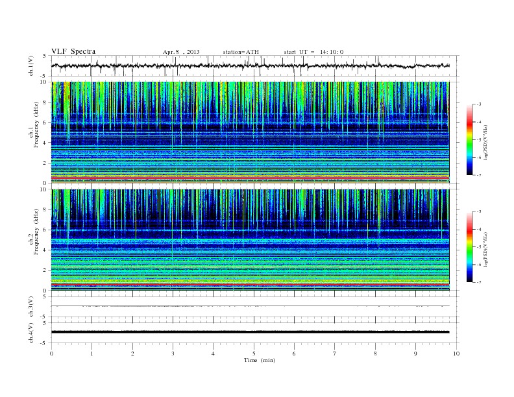Click the 'ch.1(V)' waveform axis label
This screenshot has width=514, height=397.
point(31,66)
